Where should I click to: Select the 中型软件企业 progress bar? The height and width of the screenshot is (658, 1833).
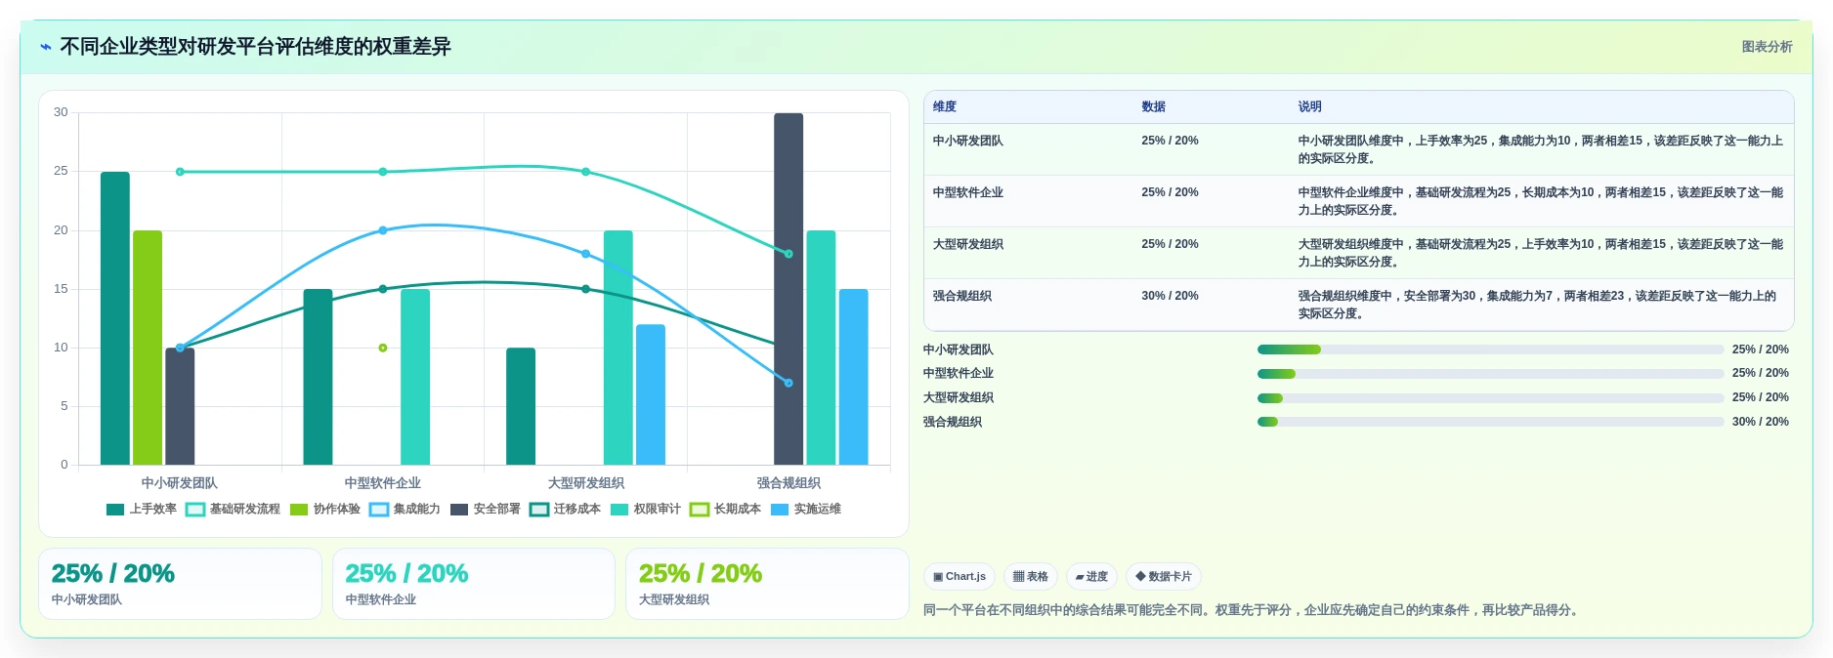coord(1490,374)
